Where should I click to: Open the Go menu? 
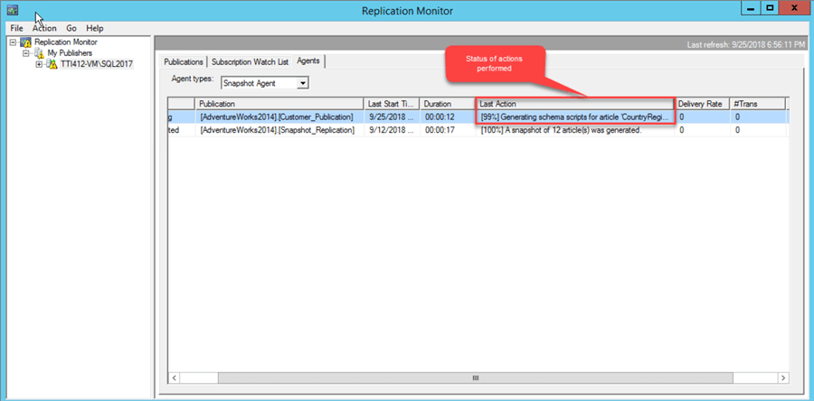(x=71, y=28)
